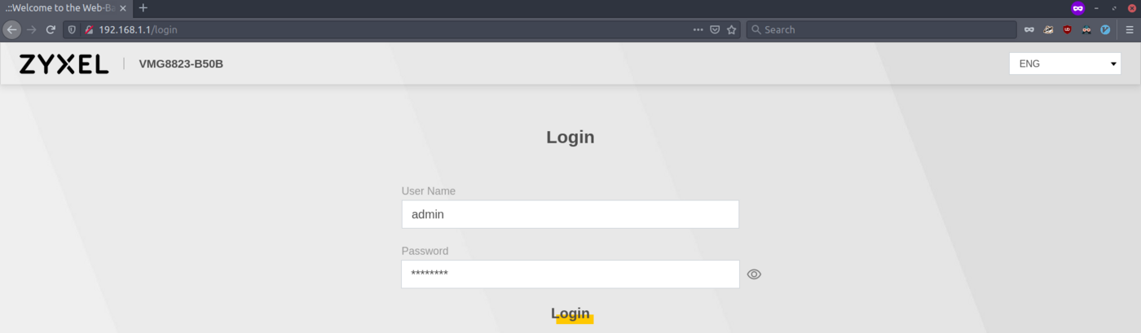Bookmark this page with star icon
Image resolution: width=1141 pixels, height=333 pixels.
tap(732, 29)
